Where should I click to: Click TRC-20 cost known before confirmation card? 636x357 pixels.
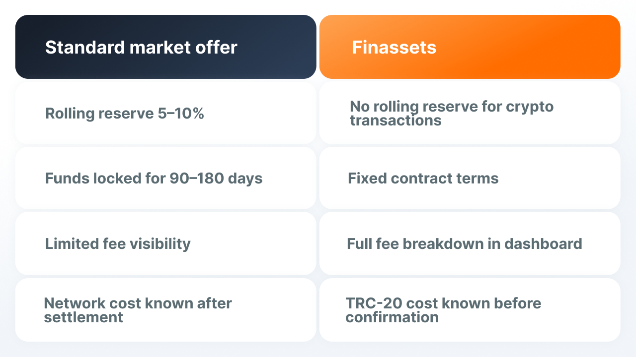[470, 309]
